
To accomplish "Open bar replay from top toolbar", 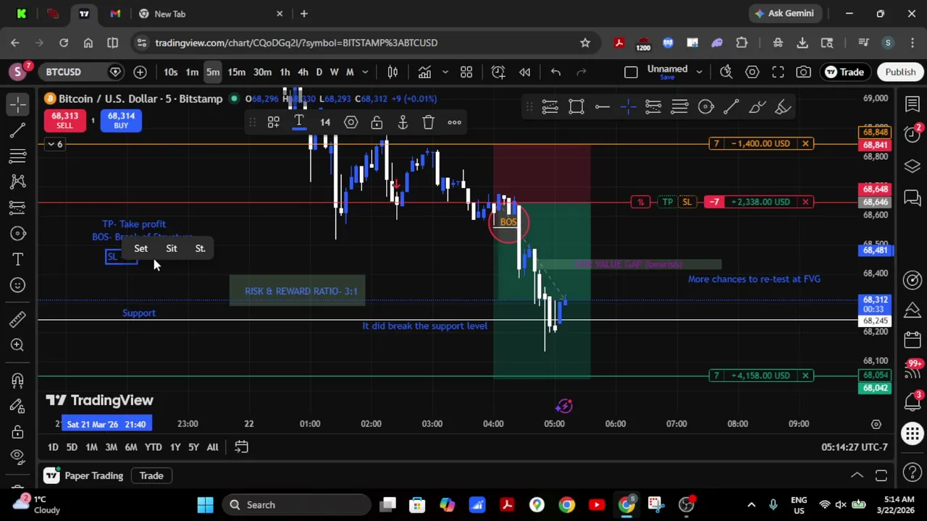I will pyautogui.click(x=525, y=72).
